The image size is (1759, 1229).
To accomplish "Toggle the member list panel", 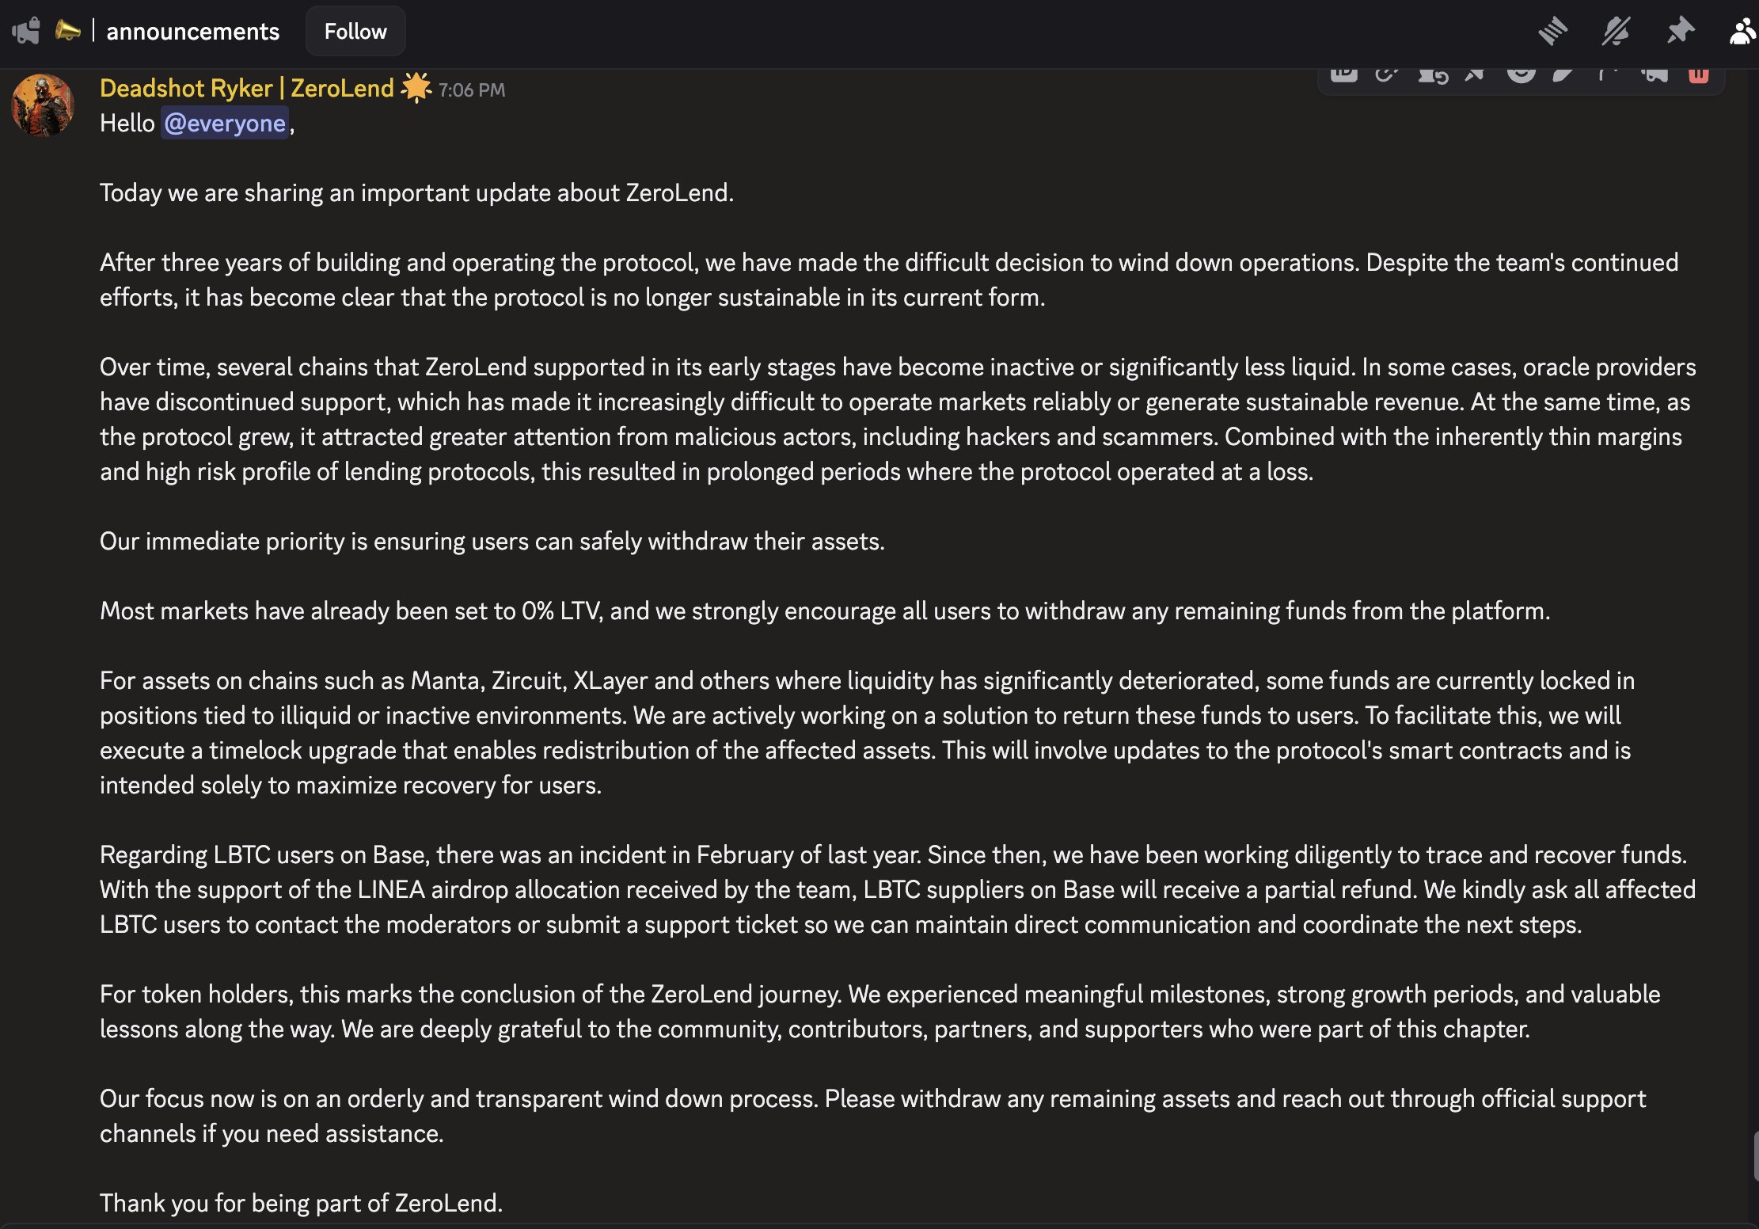I will coord(1743,32).
